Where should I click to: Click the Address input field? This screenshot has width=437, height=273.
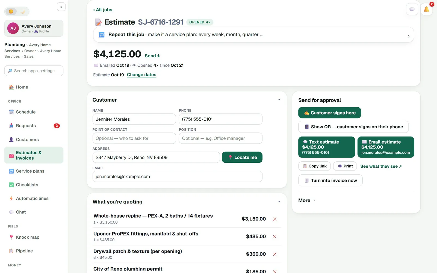(x=156, y=158)
